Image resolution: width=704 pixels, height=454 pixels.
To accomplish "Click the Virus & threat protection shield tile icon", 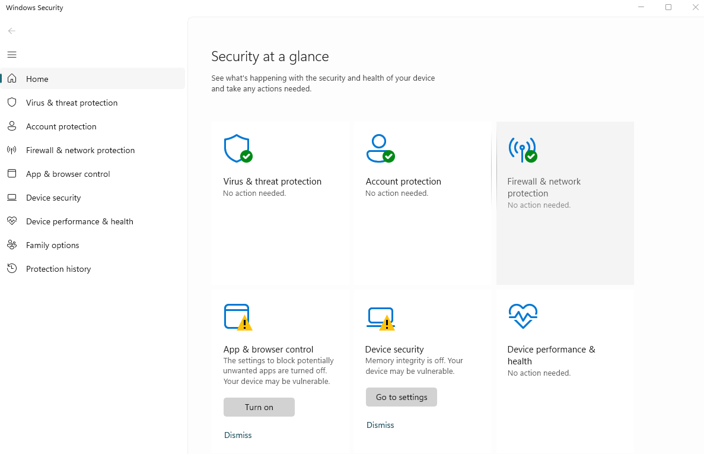I will tap(237, 148).
